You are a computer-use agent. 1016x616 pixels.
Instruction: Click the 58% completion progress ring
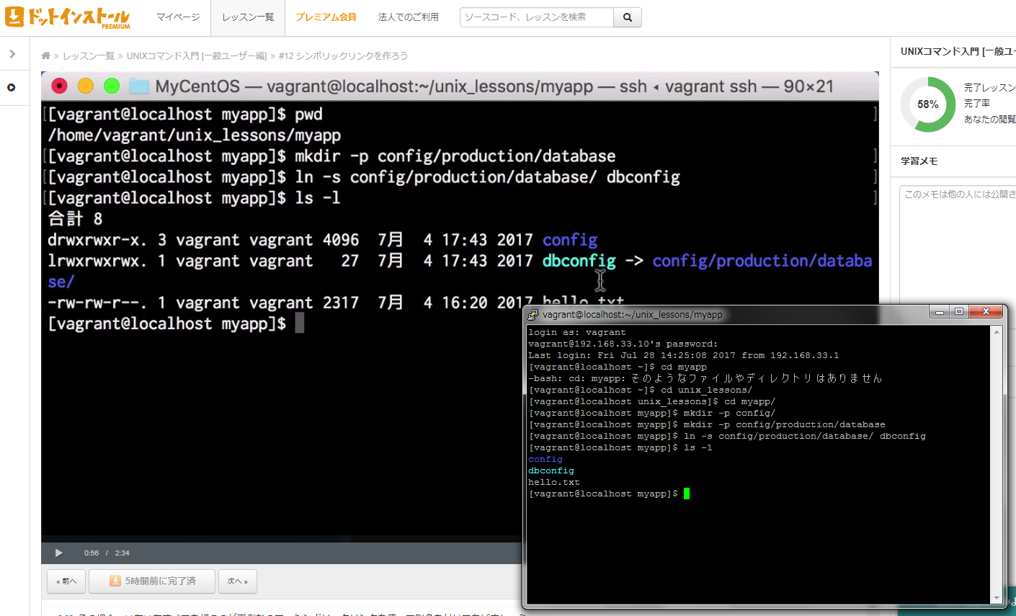point(927,104)
